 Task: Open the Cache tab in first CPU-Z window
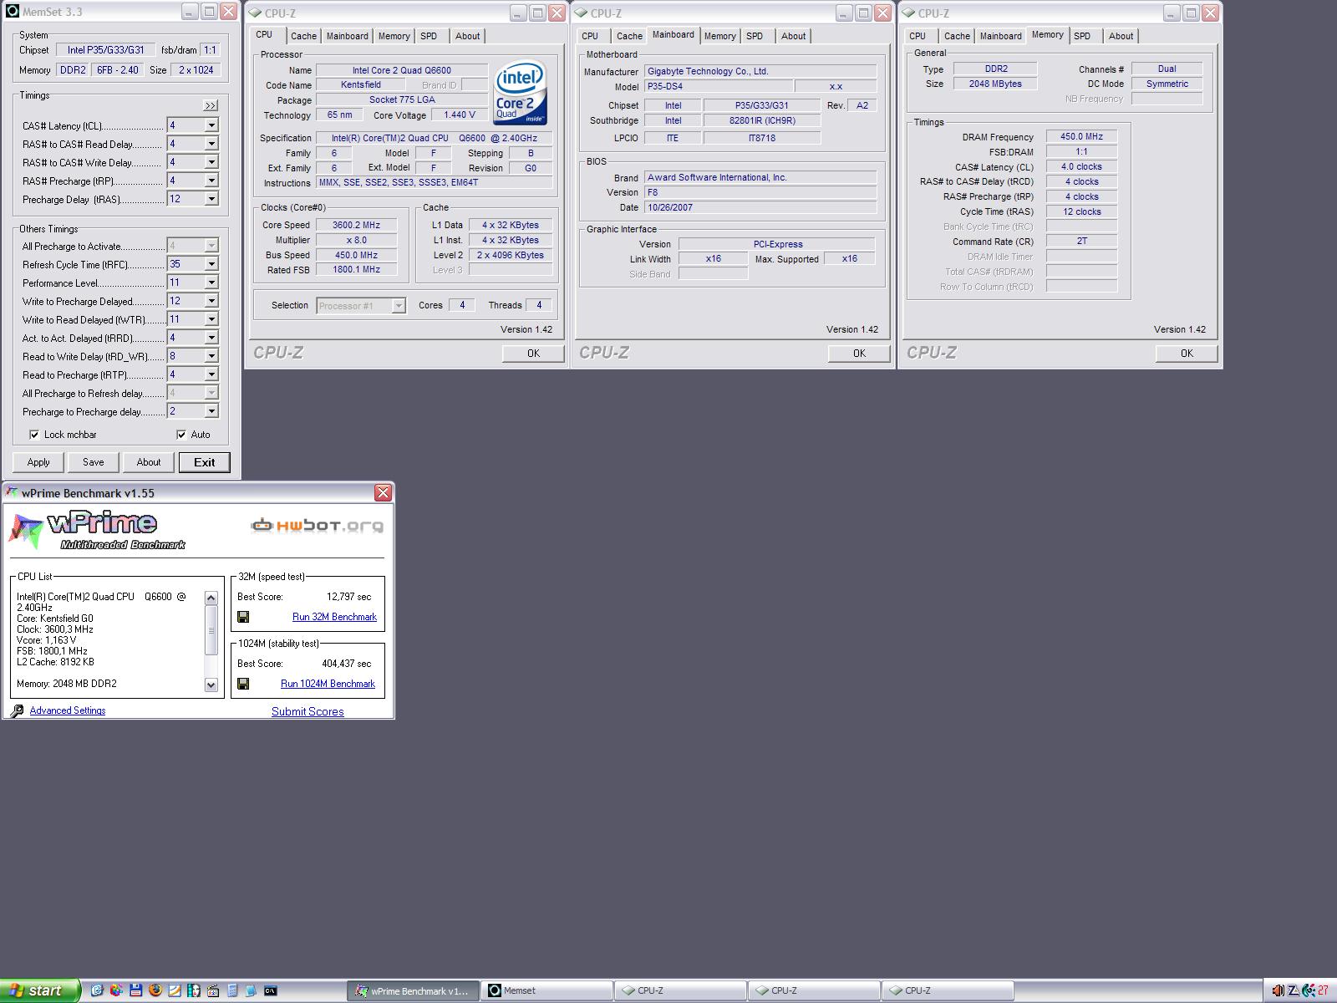[x=303, y=36]
